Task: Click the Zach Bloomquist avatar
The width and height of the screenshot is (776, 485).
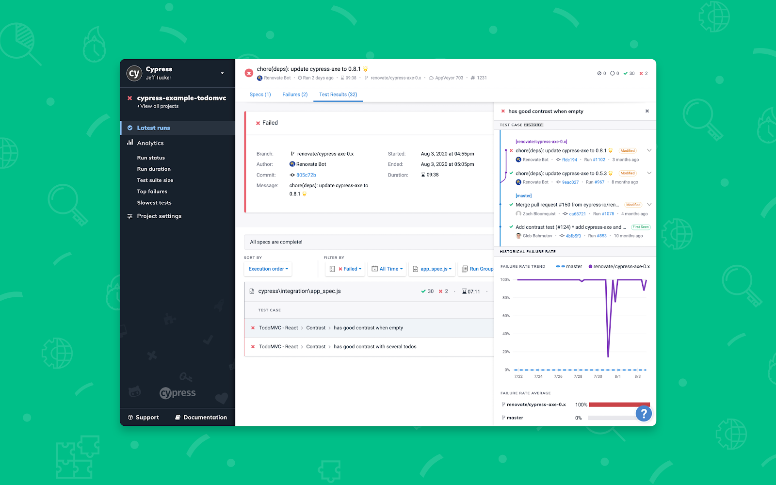Action: click(x=518, y=214)
